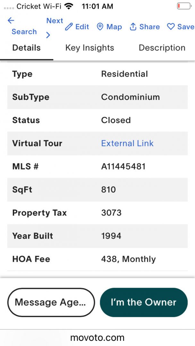Tap the HOA Fee value row
Image resolution: width=195 pixels, height=346 pixels.
click(x=128, y=259)
